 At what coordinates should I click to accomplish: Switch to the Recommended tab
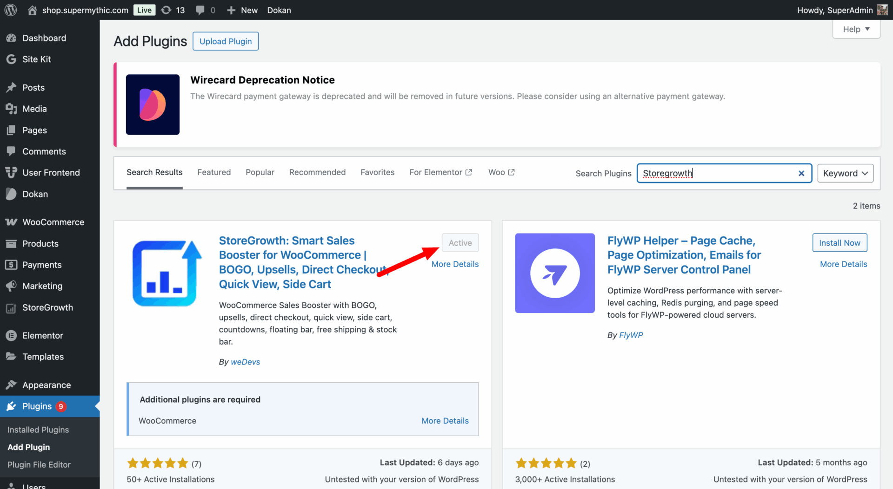tap(317, 172)
